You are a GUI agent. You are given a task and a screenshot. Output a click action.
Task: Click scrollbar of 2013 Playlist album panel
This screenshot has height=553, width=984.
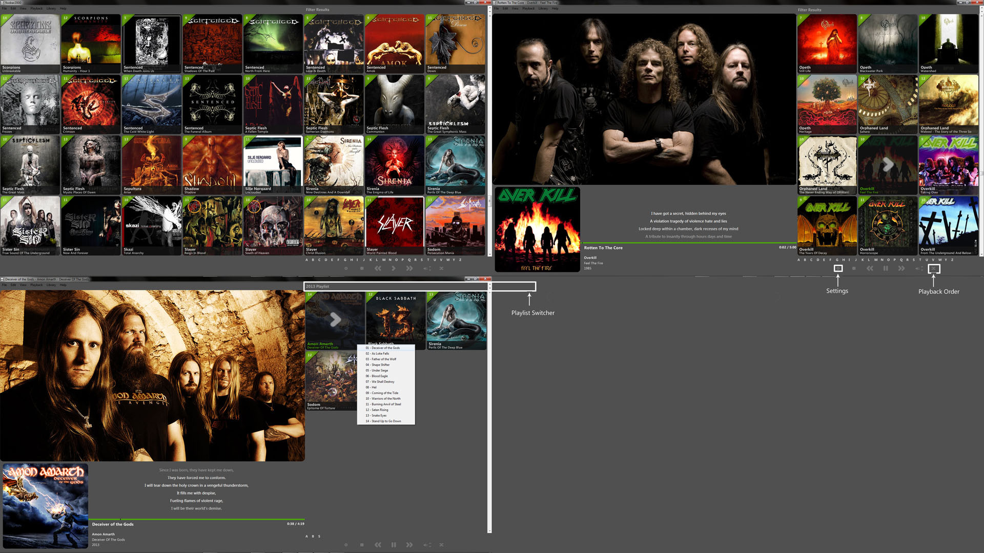[x=489, y=412]
